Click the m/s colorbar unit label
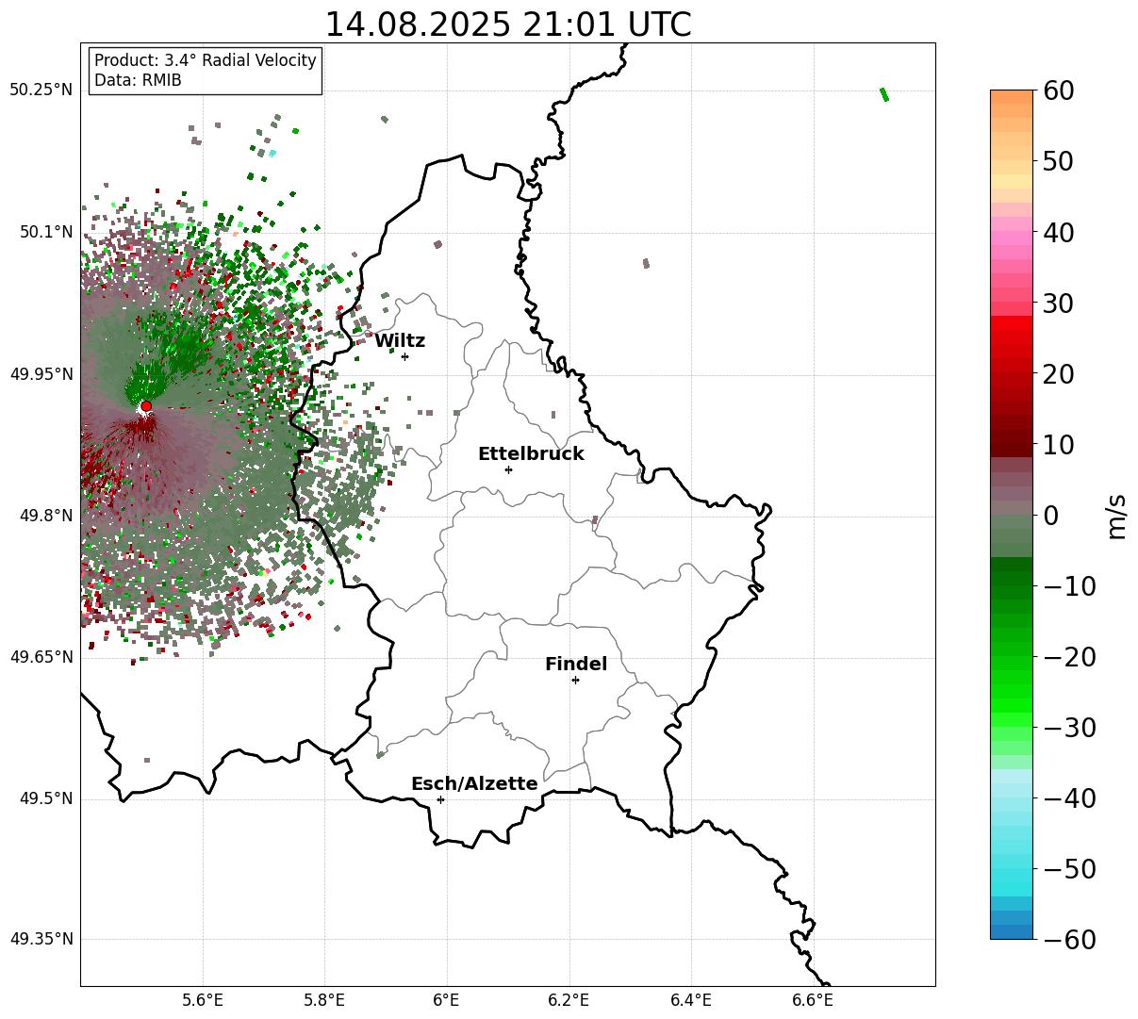1138x1019 pixels. coord(1116,516)
